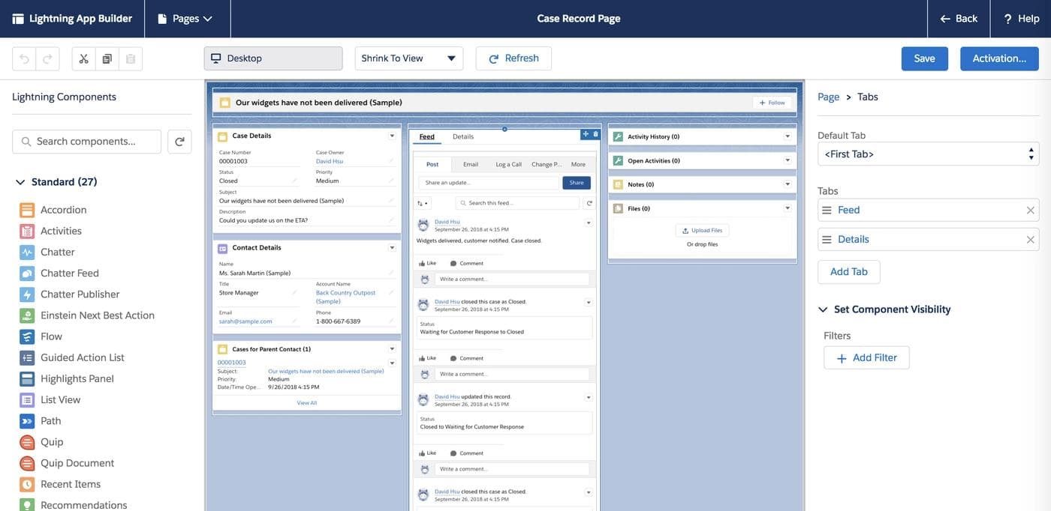Remove the Feed tab with X
The width and height of the screenshot is (1051, 511).
point(1030,211)
